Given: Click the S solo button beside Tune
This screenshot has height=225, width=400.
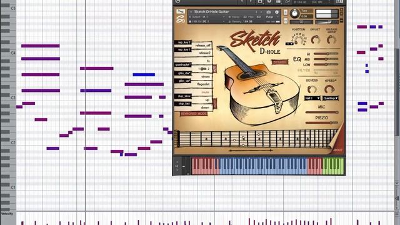Looking at the screenshot, I should [286, 12].
